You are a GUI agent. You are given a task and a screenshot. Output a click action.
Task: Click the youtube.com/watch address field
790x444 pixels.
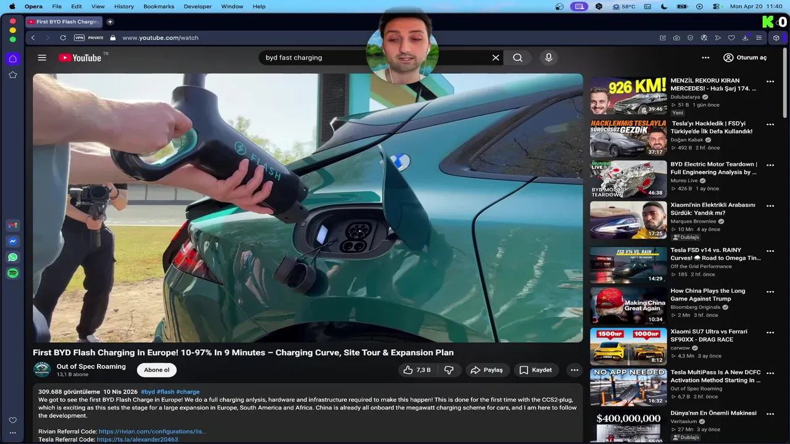point(160,38)
